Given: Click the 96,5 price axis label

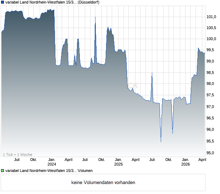Looking at the screenshot, I should (x=211, y=118).
